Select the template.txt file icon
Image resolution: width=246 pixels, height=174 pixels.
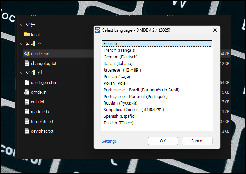click(x=27, y=121)
